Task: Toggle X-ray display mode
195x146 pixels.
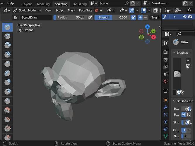Action: pyautogui.click(x=155, y=11)
